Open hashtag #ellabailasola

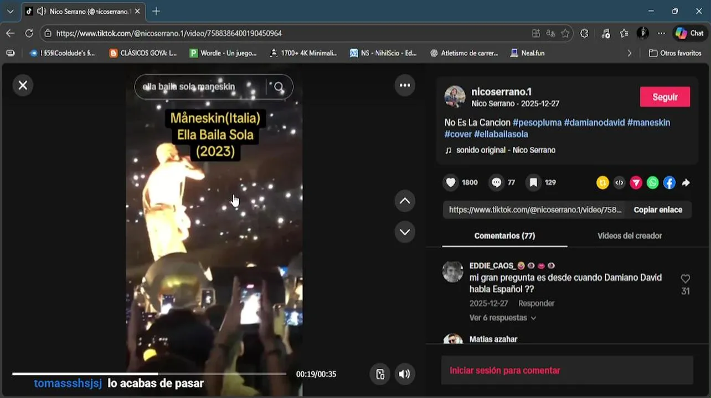501,134
